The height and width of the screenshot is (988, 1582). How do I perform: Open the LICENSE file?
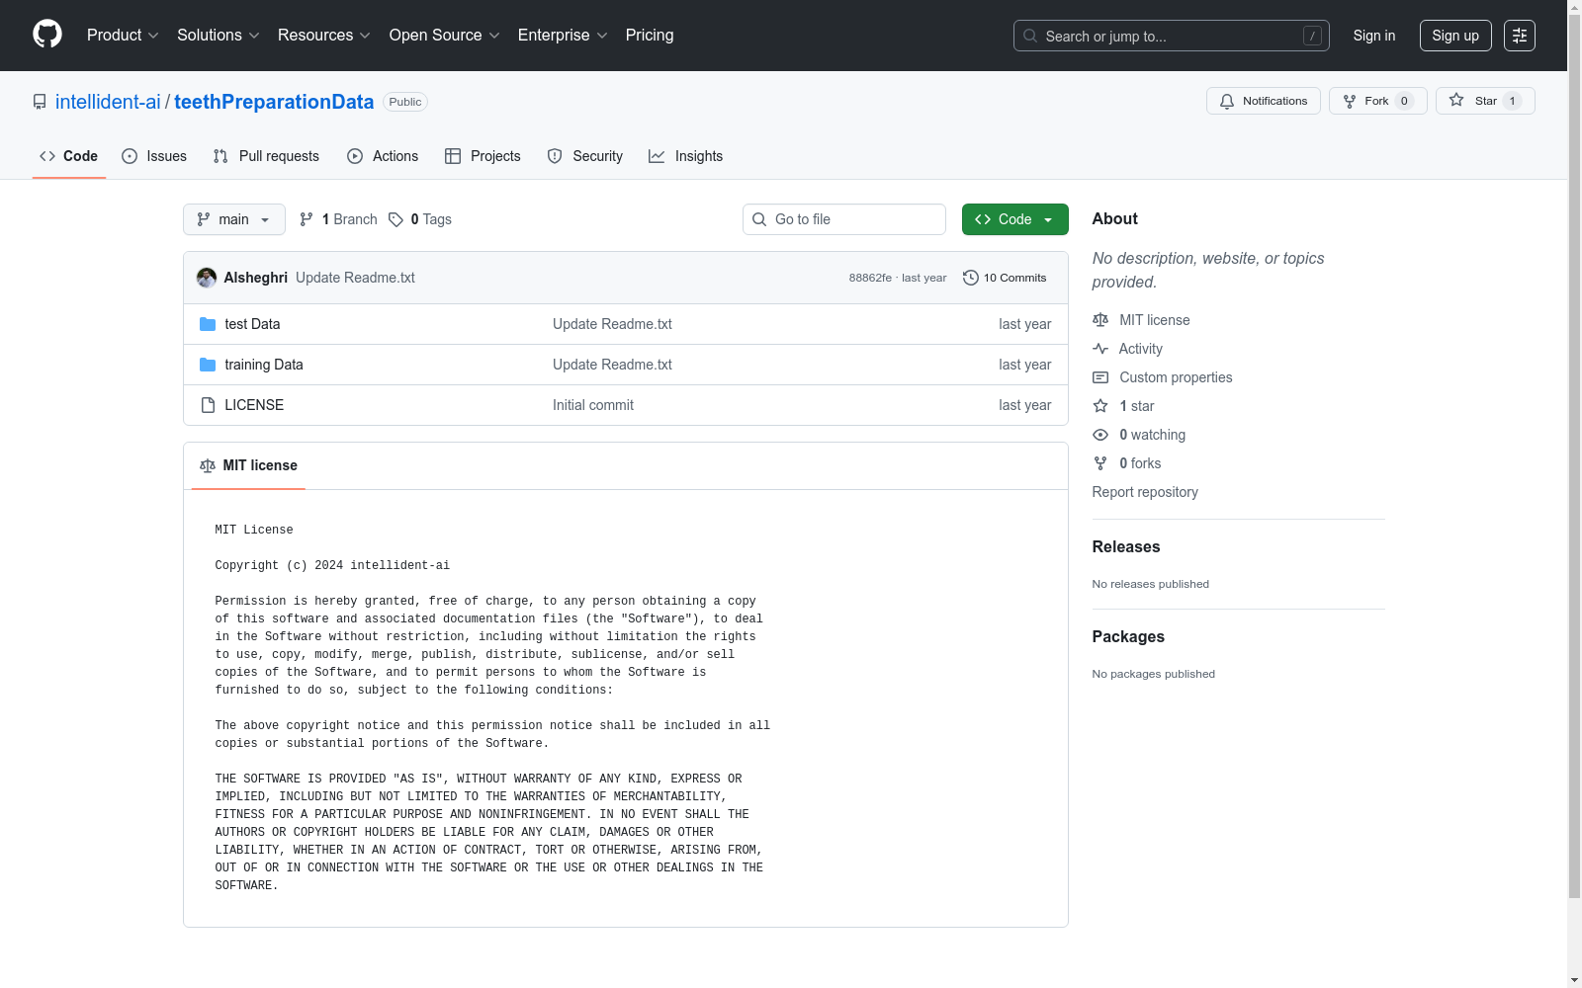click(254, 405)
